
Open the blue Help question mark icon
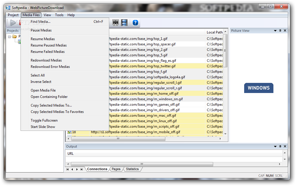click(x=135, y=23)
